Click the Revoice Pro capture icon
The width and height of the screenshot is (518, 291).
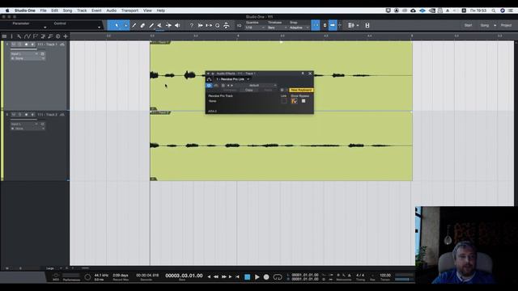(x=294, y=101)
